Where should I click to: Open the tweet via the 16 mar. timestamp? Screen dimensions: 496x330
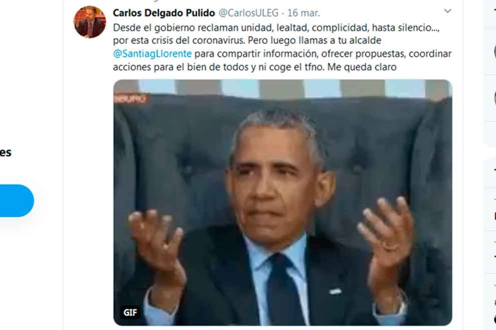(x=303, y=13)
